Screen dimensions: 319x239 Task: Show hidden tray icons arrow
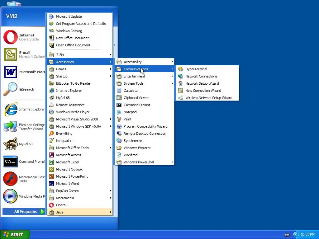pyautogui.click(x=296, y=234)
